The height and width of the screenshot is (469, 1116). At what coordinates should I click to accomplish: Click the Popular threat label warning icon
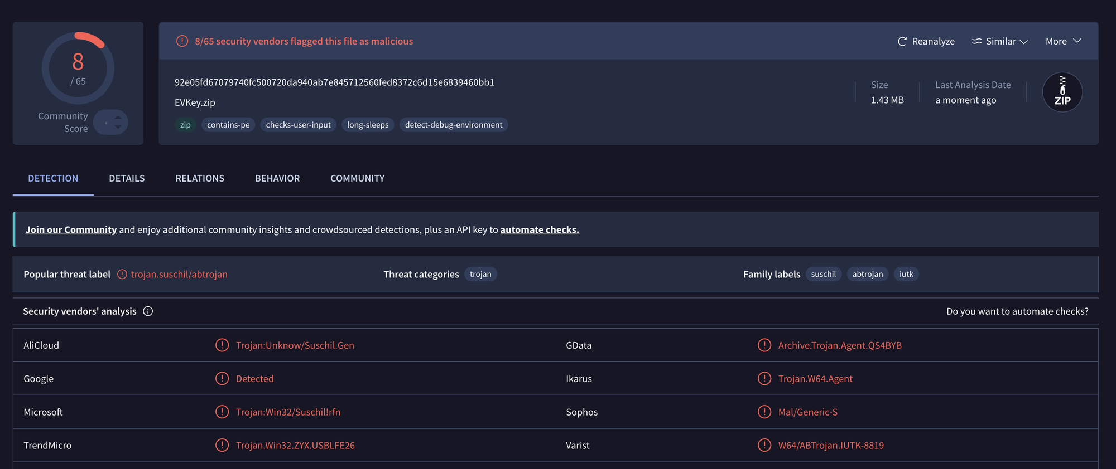[122, 274]
